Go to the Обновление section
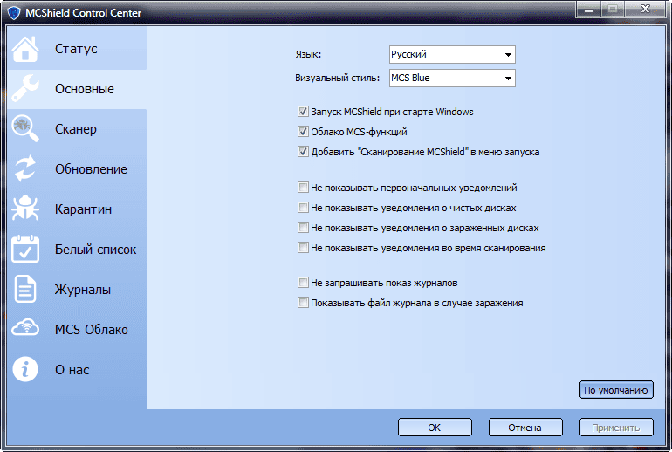 pos(77,168)
